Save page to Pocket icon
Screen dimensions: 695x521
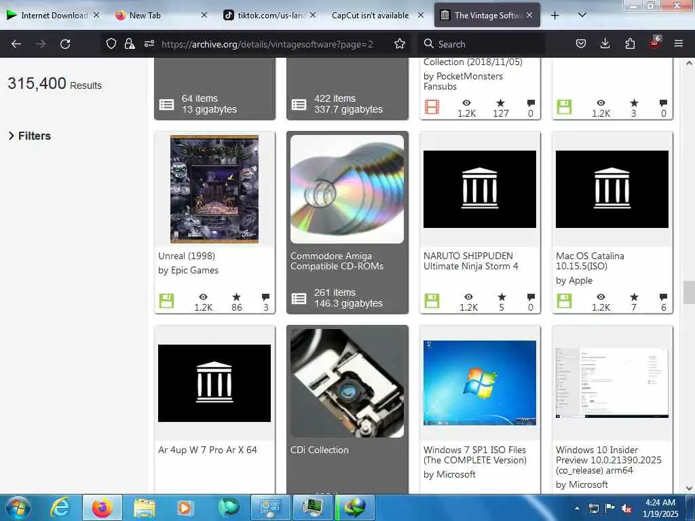(x=581, y=43)
